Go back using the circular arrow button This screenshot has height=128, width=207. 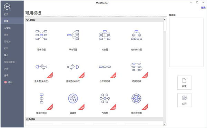point(7,7)
